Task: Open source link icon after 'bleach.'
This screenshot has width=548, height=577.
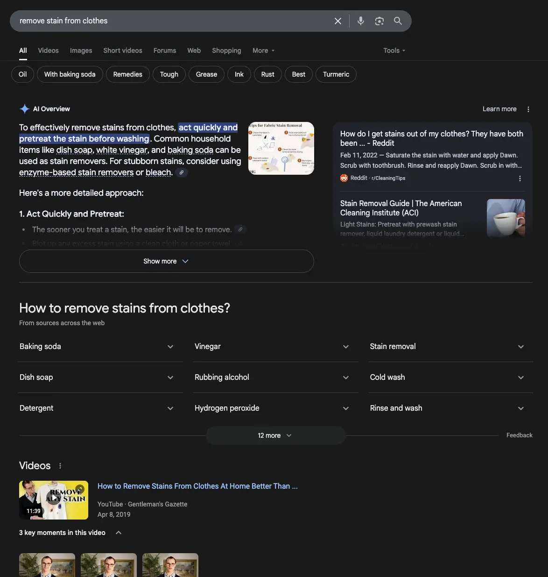Action: (x=182, y=172)
